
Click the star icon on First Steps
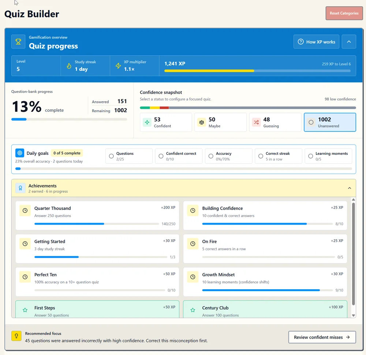pyautogui.click(x=25, y=310)
